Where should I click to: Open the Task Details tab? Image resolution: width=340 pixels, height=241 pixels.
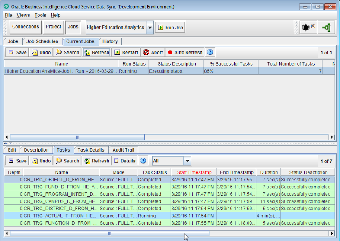[x=91, y=150]
